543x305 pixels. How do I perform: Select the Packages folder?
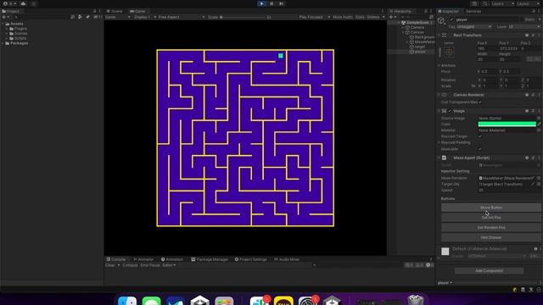pos(17,43)
